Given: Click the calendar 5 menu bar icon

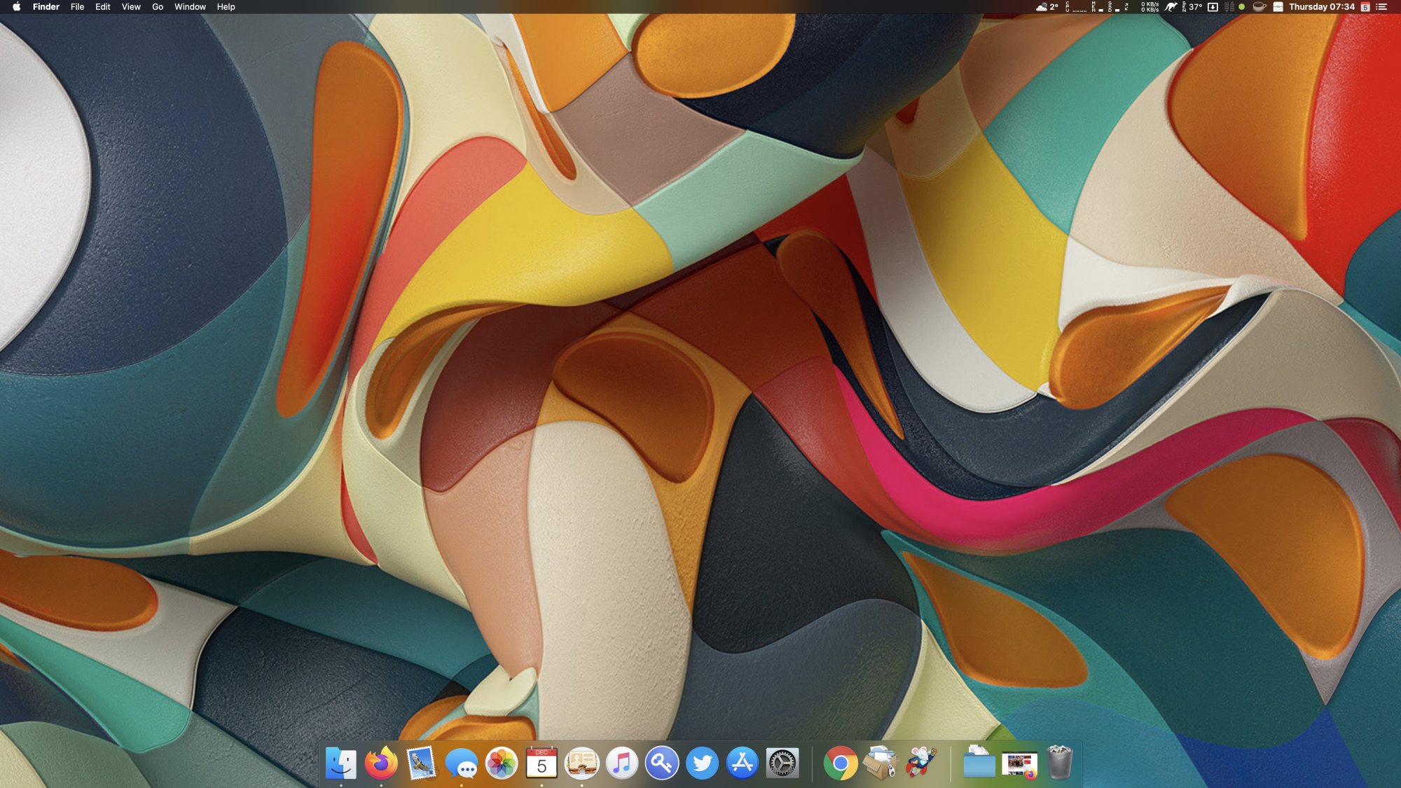Looking at the screenshot, I should pos(1365,7).
